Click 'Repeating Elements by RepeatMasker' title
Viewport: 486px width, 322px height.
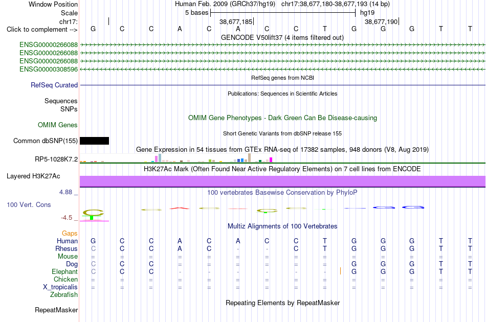point(282,303)
